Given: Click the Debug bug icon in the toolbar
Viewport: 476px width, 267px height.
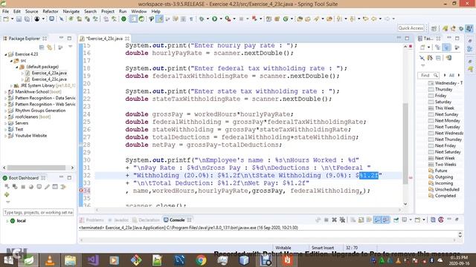Looking at the screenshot, I should click(x=202, y=19).
